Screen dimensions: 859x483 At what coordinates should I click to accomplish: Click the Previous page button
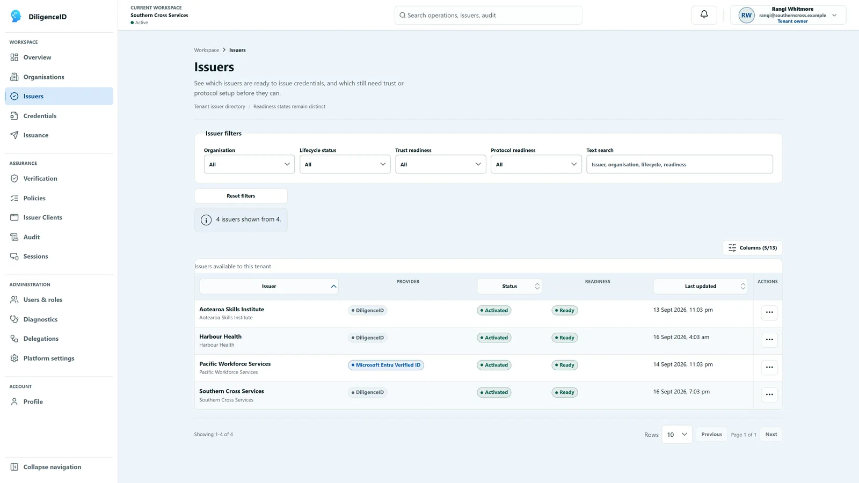[x=711, y=434]
